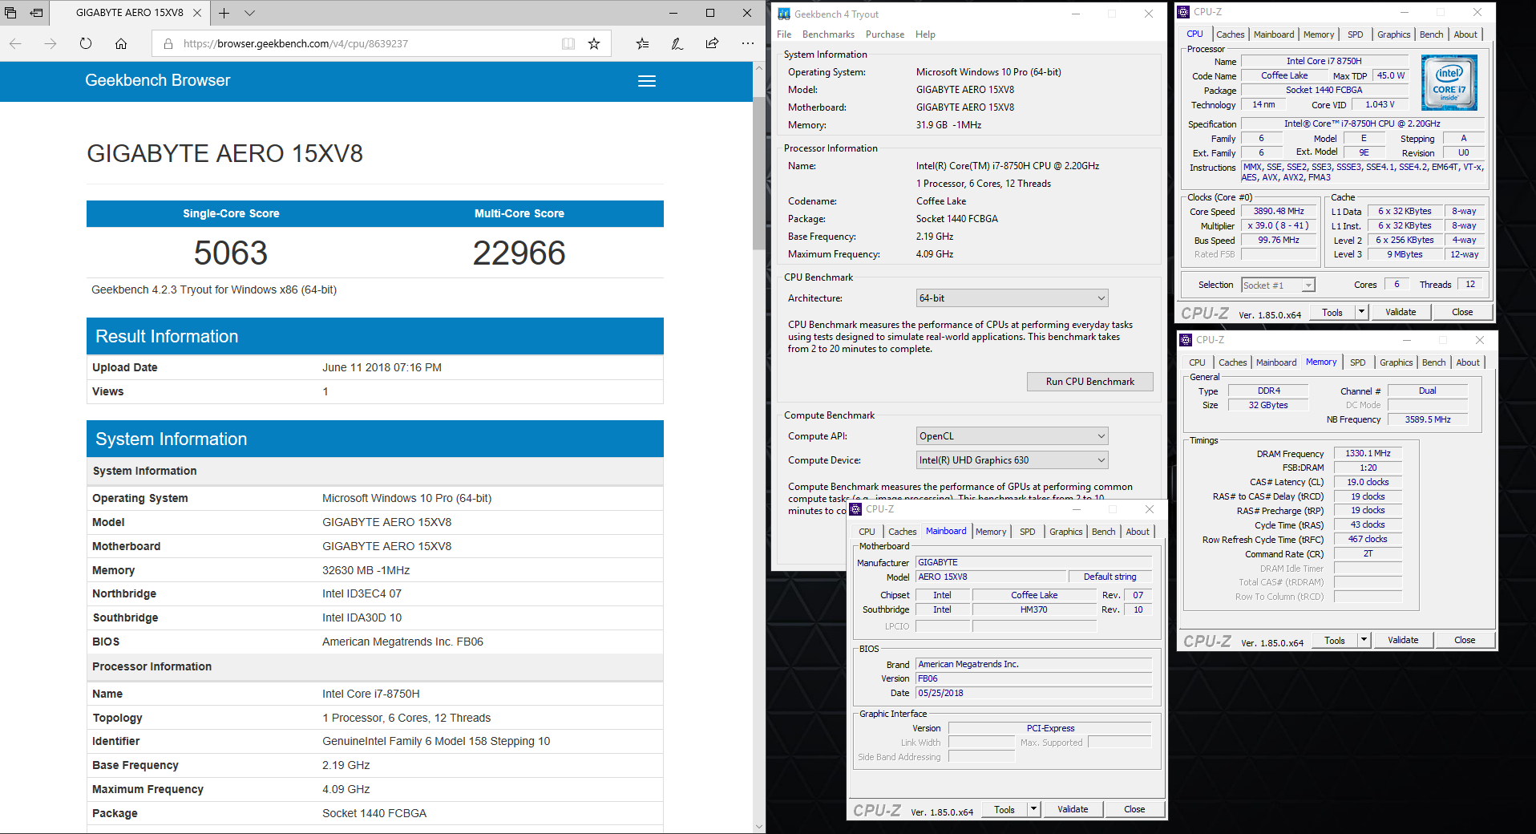Set these tabs aside icon
This screenshot has height=834, width=1536.
point(36,13)
